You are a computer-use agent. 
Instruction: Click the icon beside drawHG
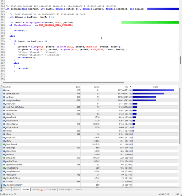coord(4,114)
